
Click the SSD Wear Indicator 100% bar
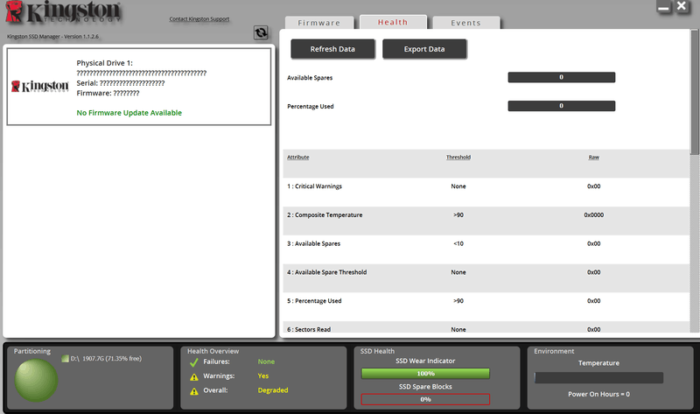425,374
